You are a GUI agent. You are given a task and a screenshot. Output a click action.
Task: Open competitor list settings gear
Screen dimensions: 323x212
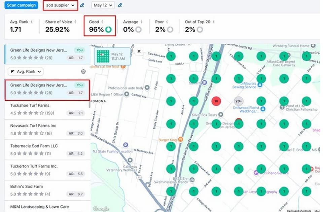83,71
